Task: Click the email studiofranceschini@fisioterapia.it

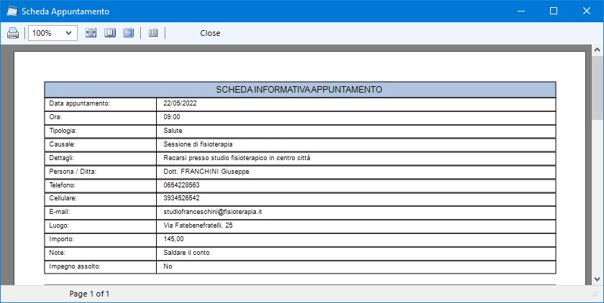Action: (213, 212)
